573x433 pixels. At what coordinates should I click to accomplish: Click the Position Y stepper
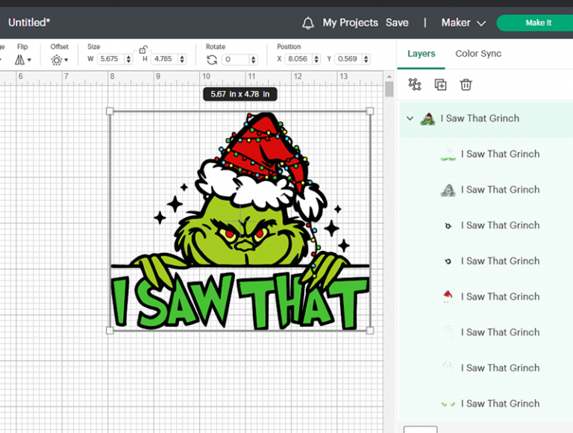[x=366, y=59]
